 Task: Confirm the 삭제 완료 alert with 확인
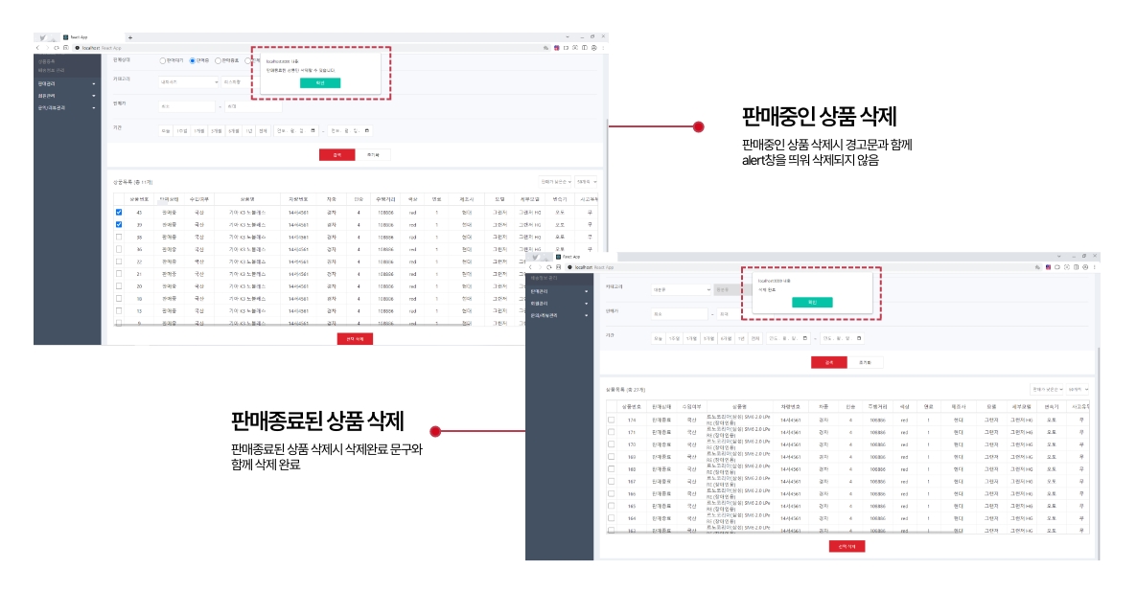pos(812,303)
